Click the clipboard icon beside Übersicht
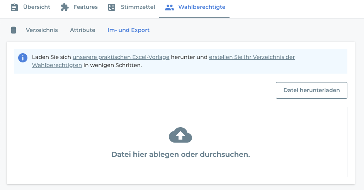The width and height of the screenshot is (364, 190). (14, 7)
